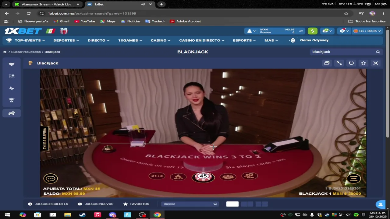Bookmark this page with the star
The width and height of the screenshot is (390, 219).
click(x=346, y=13)
